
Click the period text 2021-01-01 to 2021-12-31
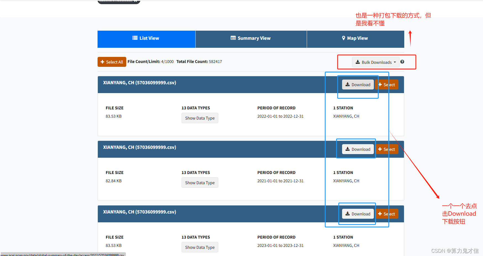(280, 181)
